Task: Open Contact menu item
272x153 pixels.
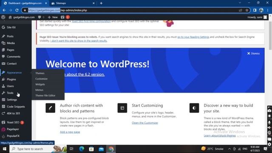Action: click(11, 63)
